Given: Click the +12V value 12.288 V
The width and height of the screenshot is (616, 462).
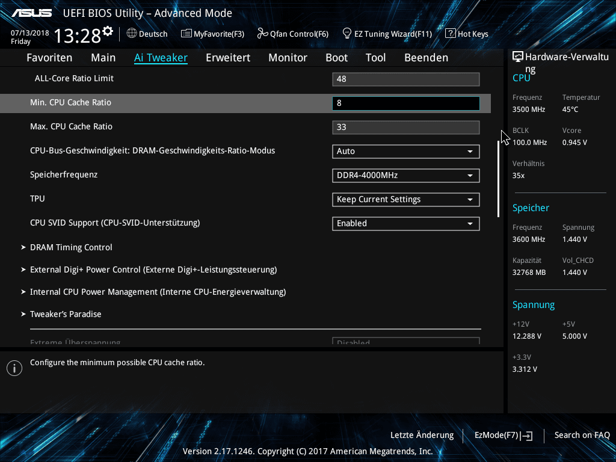Looking at the screenshot, I should (527, 336).
